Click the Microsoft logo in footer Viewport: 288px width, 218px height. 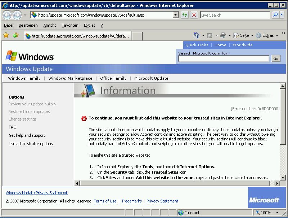[x=264, y=200]
